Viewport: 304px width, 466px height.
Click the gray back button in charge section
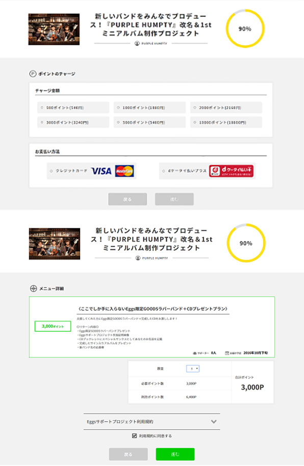pos(128,199)
